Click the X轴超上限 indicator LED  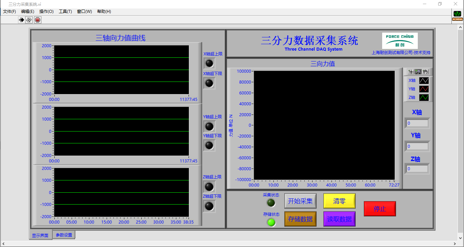pos(209,63)
